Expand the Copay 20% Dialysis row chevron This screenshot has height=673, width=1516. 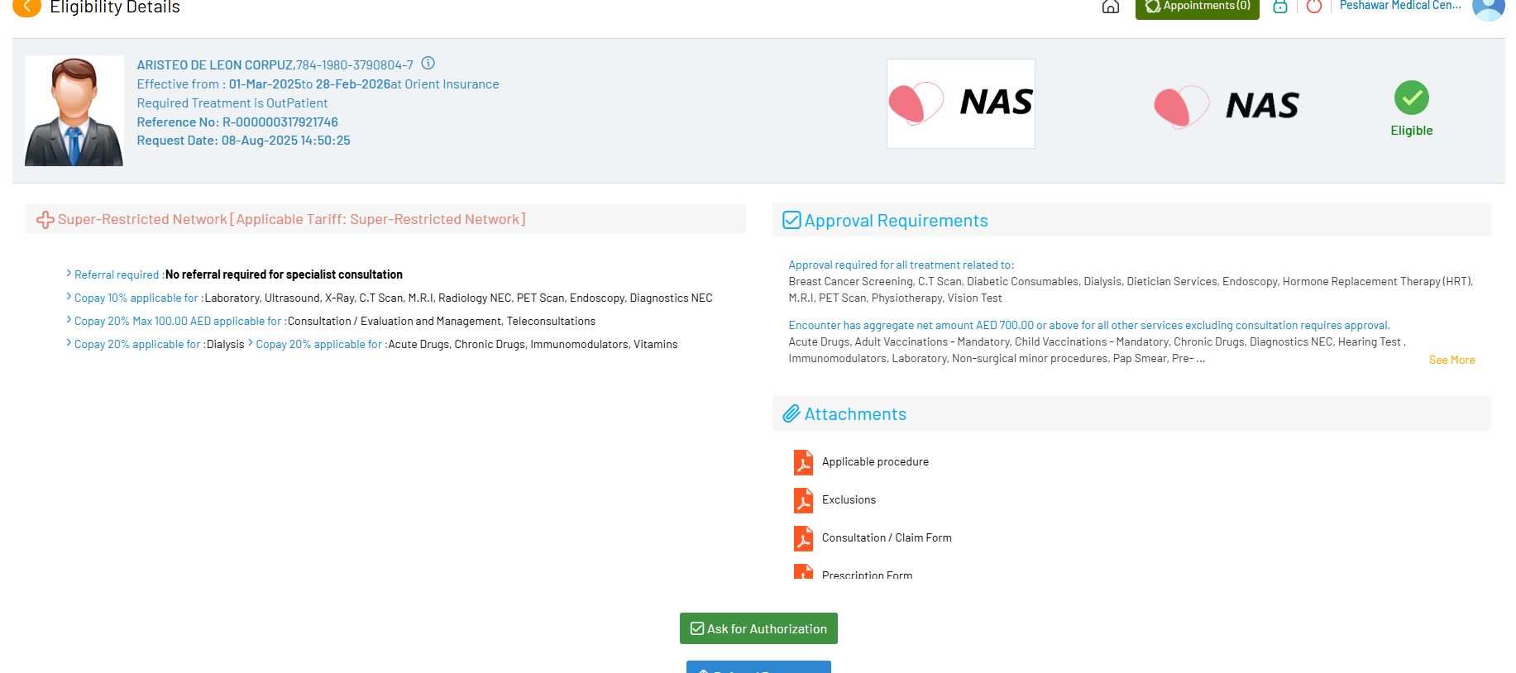[69, 343]
